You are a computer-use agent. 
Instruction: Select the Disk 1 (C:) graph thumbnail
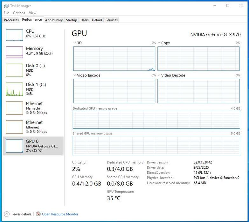point(14,89)
